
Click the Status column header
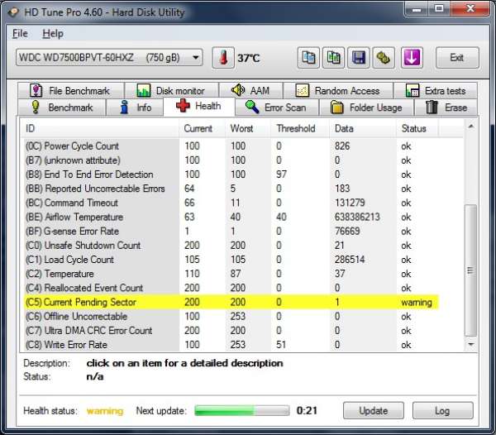pyautogui.click(x=417, y=128)
